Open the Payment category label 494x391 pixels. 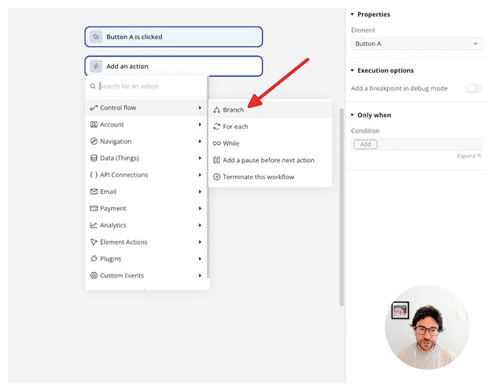[113, 208]
